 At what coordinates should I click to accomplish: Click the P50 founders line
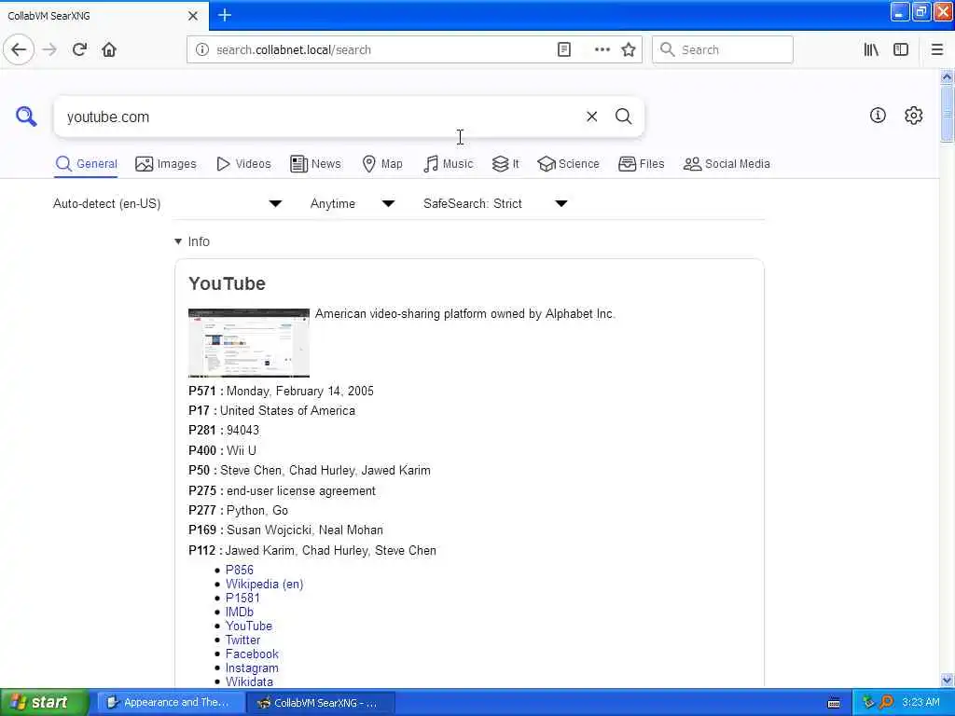310,470
